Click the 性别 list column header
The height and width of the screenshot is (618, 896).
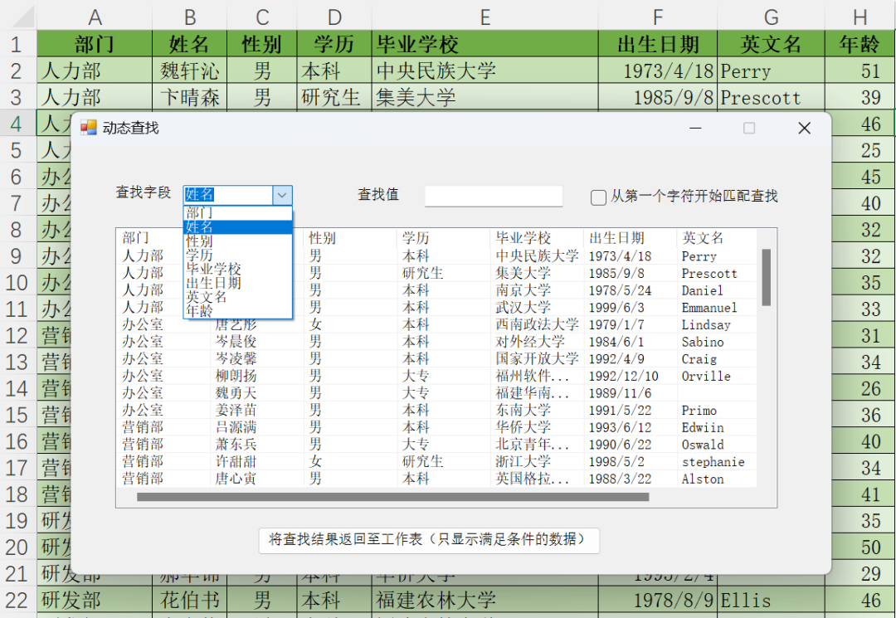(x=350, y=237)
